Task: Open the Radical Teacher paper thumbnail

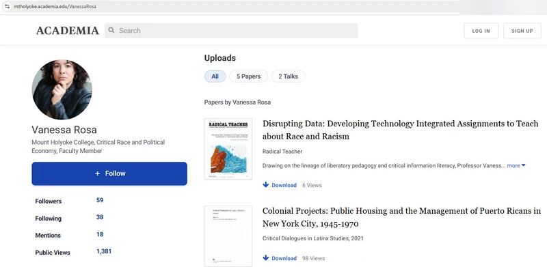Action: pos(228,149)
